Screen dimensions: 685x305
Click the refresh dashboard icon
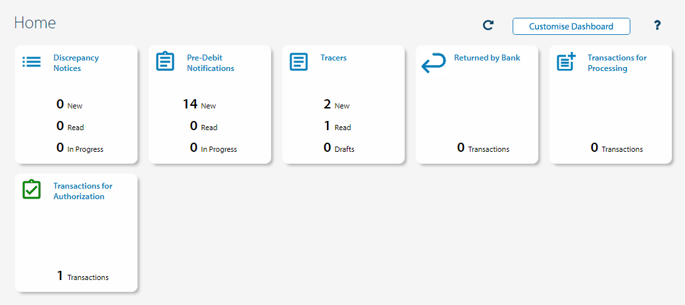click(x=488, y=26)
